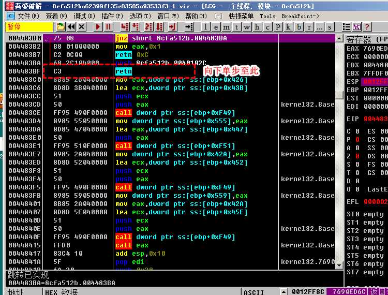Show Breakpoints via the b button
The width and height of the screenshot is (388, 295).
pyautogui.click(x=299, y=27)
